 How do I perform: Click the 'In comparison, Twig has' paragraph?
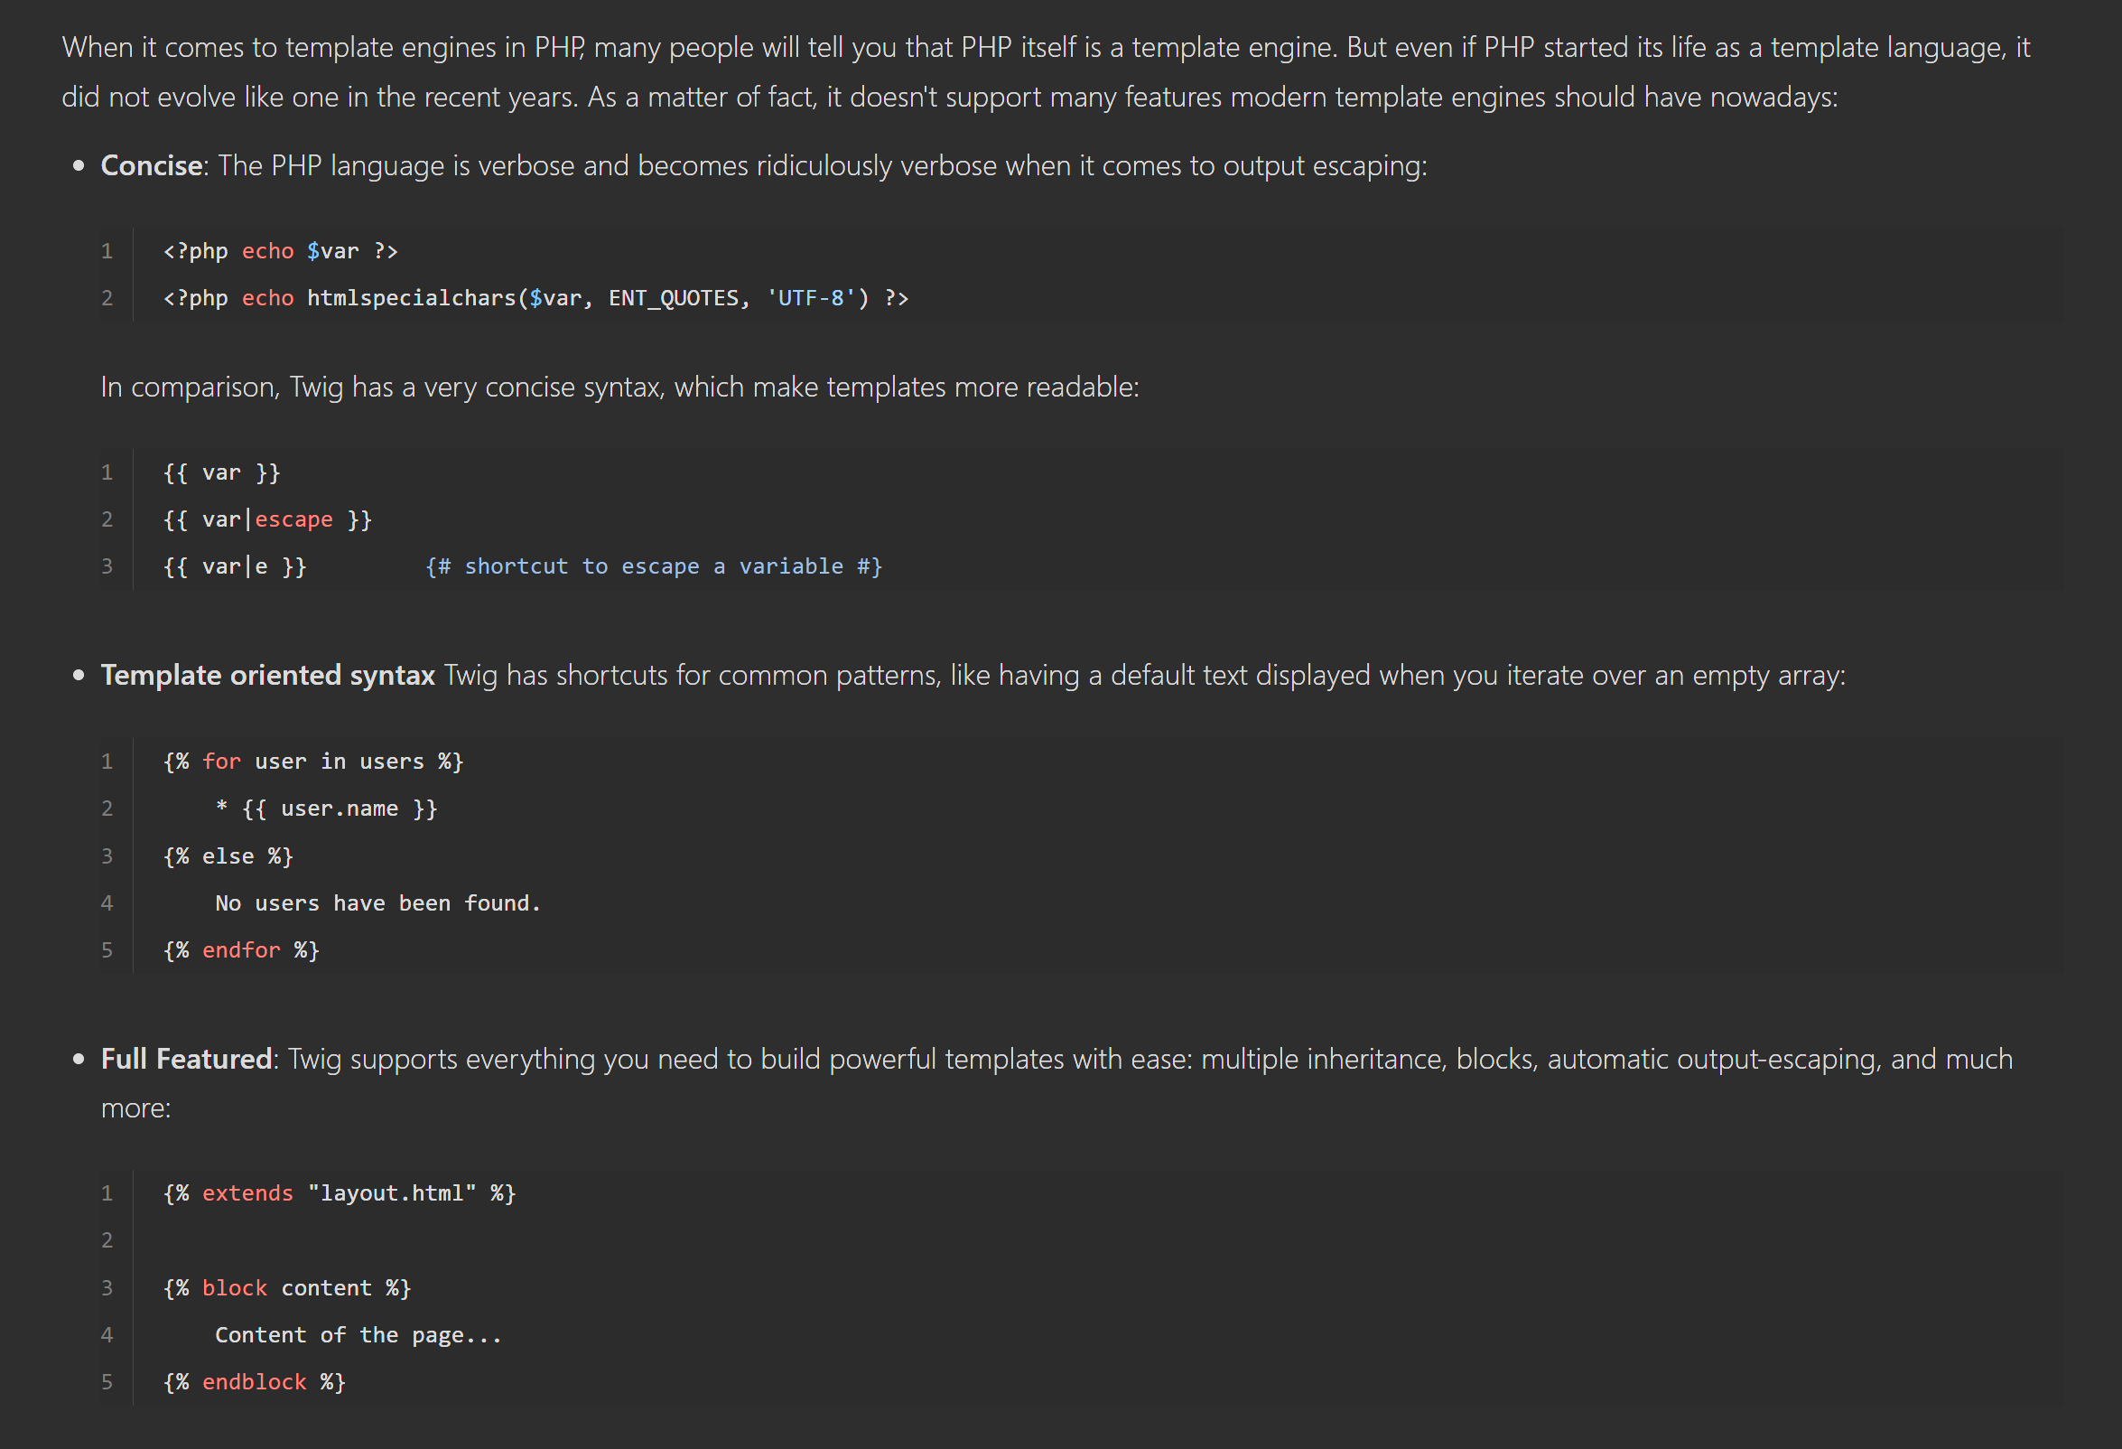point(620,388)
